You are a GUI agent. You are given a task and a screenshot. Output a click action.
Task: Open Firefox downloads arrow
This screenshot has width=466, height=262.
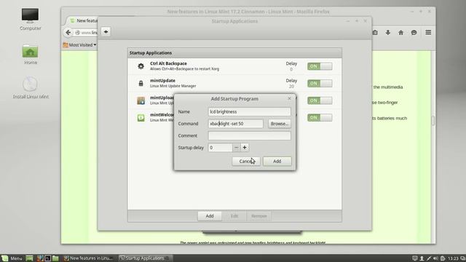(388, 32)
